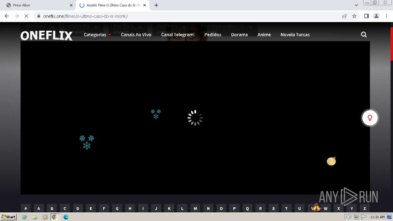The width and height of the screenshot is (393, 221).
Task: Filter titles by letter N
Action: pyautogui.click(x=208, y=208)
